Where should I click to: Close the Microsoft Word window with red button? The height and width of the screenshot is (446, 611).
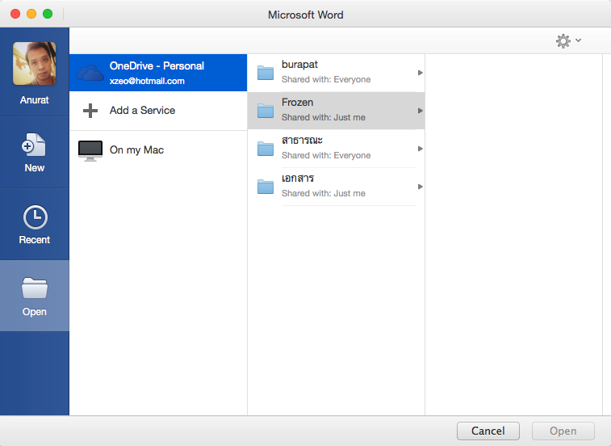[15, 14]
